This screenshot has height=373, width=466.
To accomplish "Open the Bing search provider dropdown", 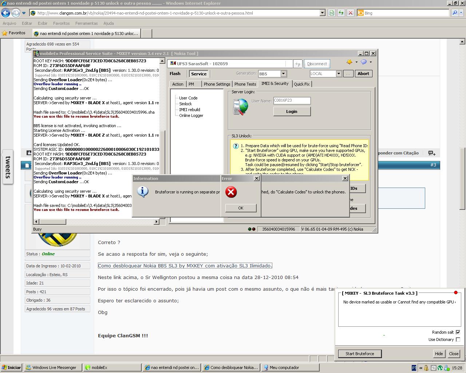I will click(462, 13).
